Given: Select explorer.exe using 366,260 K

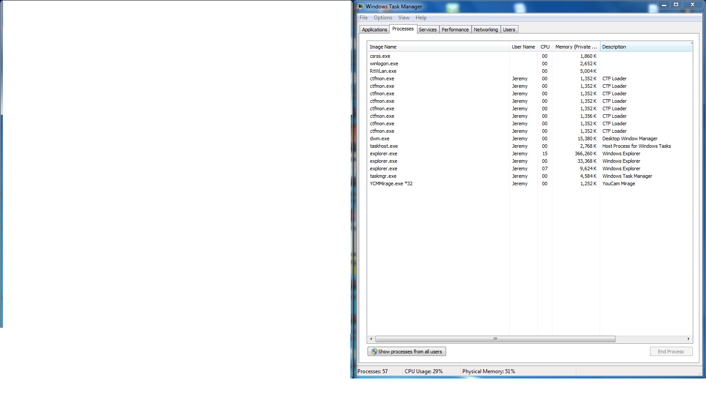Looking at the screenshot, I should pyautogui.click(x=529, y=154).
